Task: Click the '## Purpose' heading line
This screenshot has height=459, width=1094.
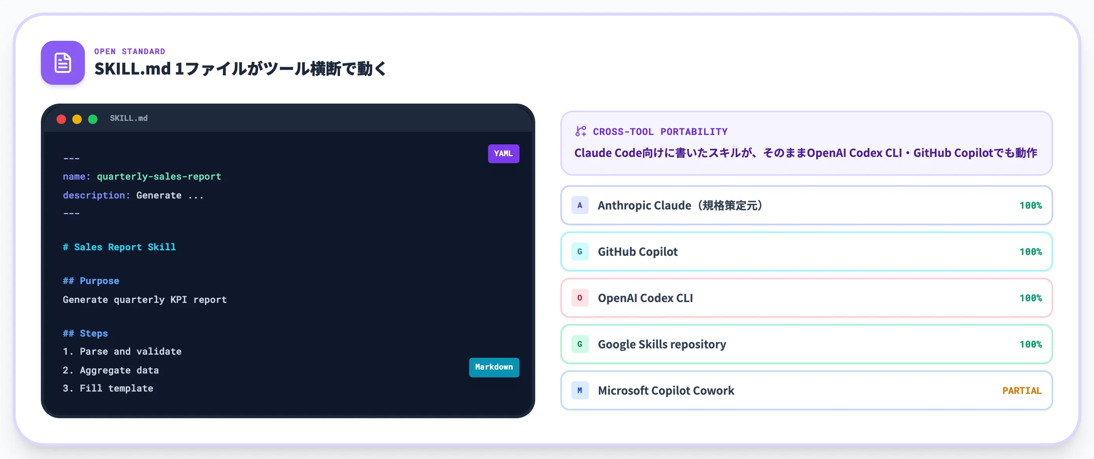Action: click(x=91, y=281)
